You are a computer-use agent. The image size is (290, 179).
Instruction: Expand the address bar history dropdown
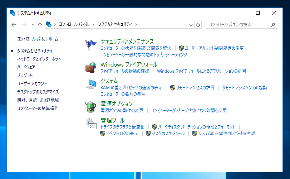click(x=191, y=25)
